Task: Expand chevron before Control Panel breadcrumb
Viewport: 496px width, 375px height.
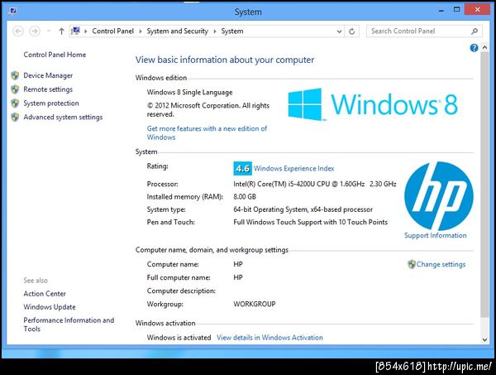Action: (85, 31)
